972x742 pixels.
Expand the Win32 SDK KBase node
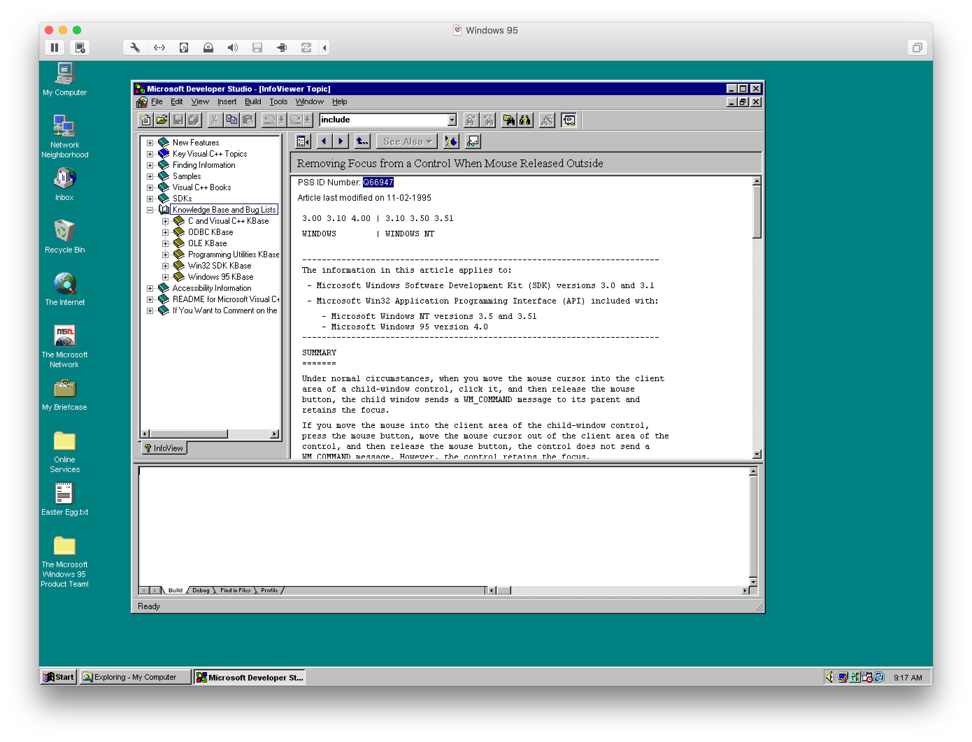point(167,266)
